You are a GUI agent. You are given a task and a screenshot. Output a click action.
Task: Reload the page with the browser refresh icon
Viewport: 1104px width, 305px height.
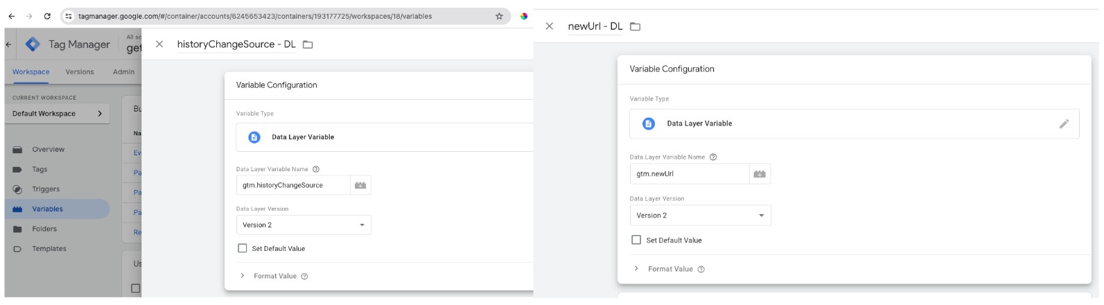[x=46, y=17]
